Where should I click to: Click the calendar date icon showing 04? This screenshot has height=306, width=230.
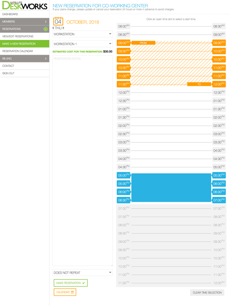(x=58, y=21)
